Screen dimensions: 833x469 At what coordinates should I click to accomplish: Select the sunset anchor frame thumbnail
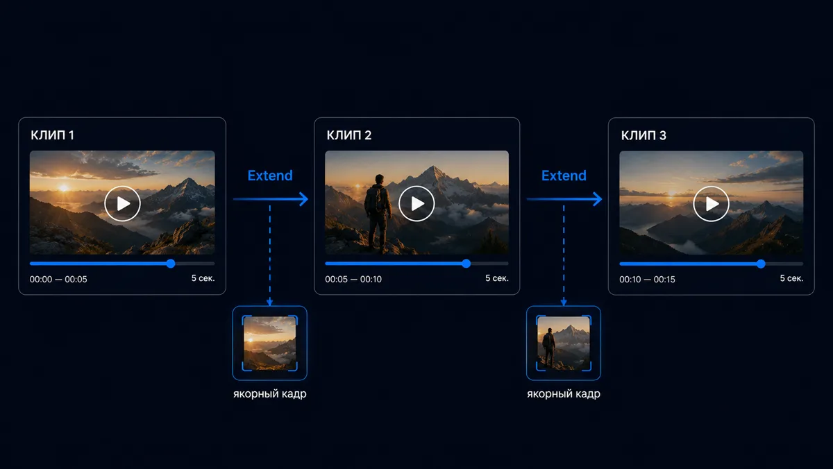click(x=269, y=343)
